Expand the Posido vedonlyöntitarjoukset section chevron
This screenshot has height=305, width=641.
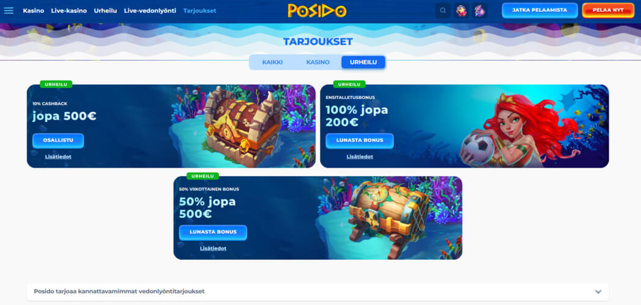pyautogui.click(x=598, y=292)
